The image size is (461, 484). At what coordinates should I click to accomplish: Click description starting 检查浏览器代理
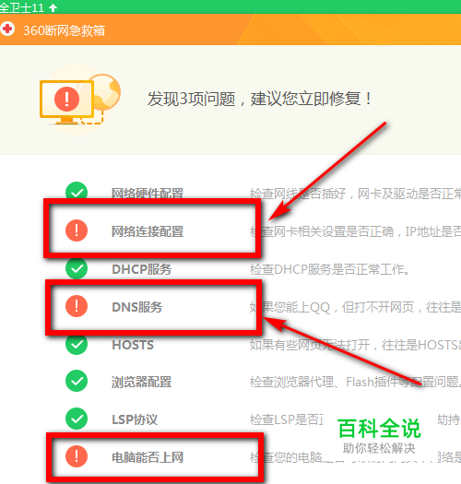(355, 383)
